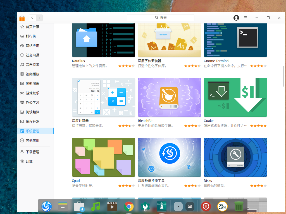Viewport: 286px width, 214px height.
Task: Click into the 搜索 search field
Action: point(161,18)
